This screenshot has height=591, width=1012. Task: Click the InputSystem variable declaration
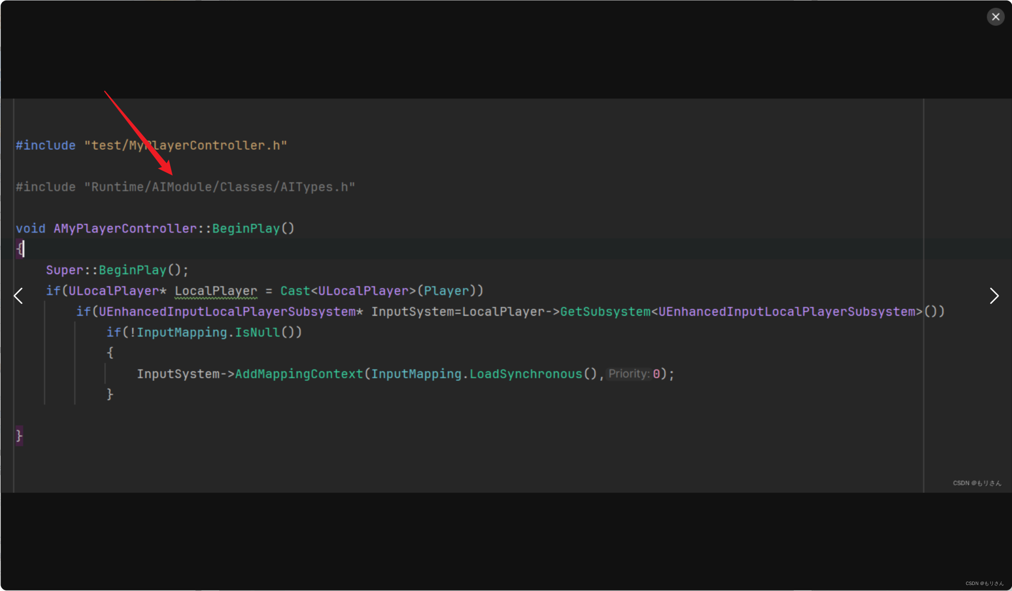click(x=412, y=312)
